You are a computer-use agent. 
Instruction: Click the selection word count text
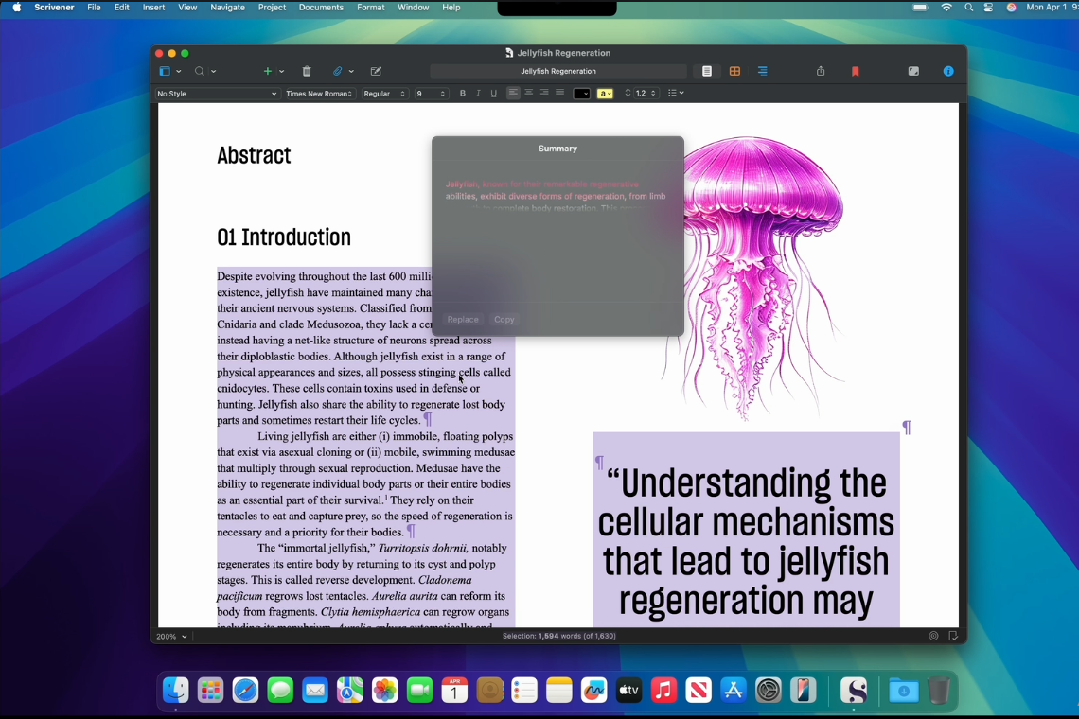[558, 636]
